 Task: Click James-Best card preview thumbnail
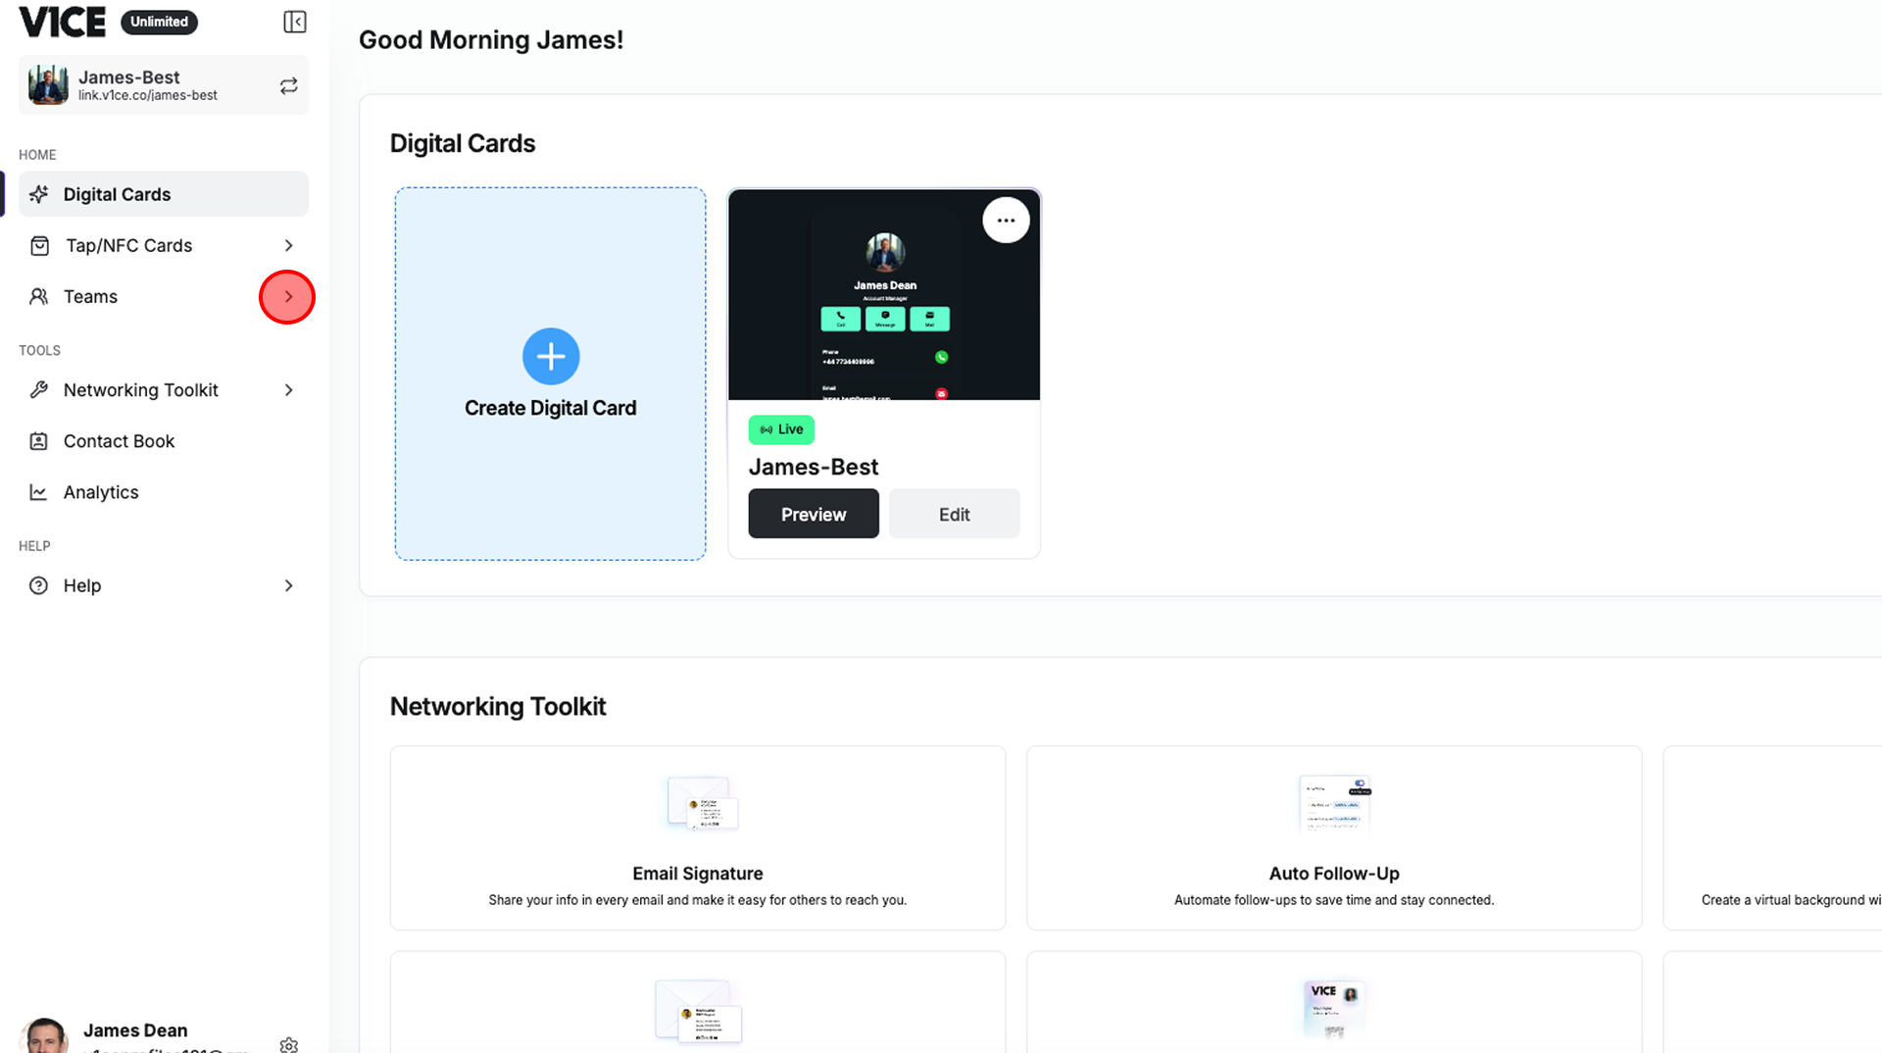tap(884, 294)
